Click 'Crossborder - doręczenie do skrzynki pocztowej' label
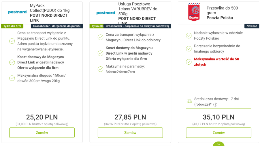This screenshot has width=260, height=147. tap(137, 26)
